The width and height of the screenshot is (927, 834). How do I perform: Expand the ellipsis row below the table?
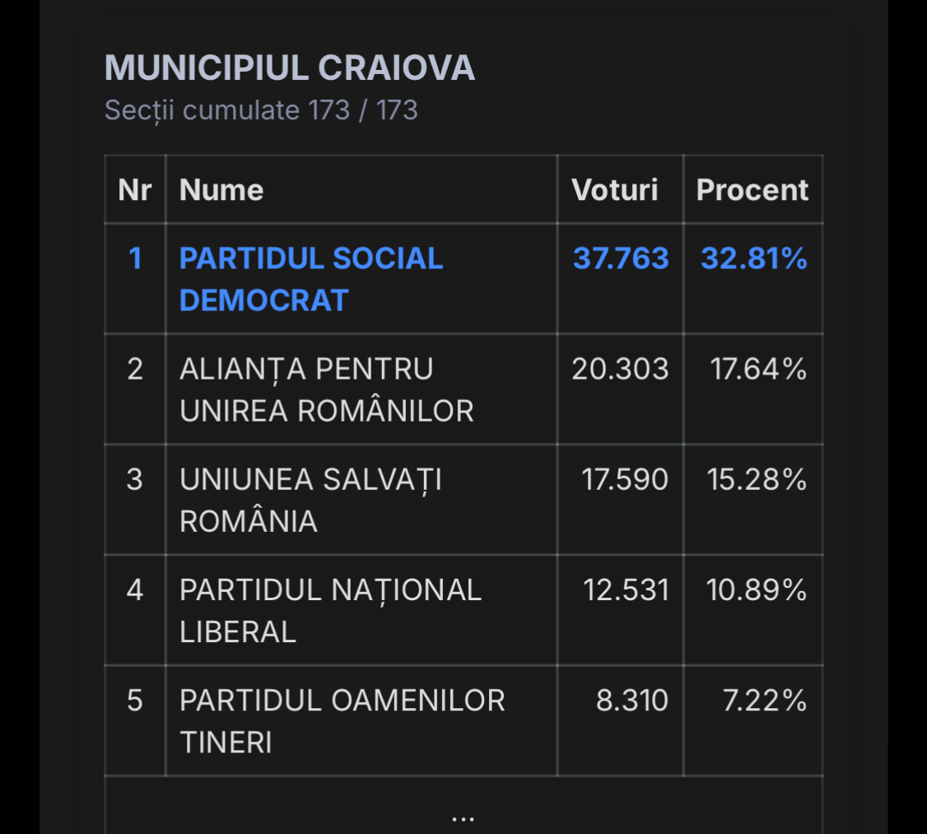(x=463, y=817)
